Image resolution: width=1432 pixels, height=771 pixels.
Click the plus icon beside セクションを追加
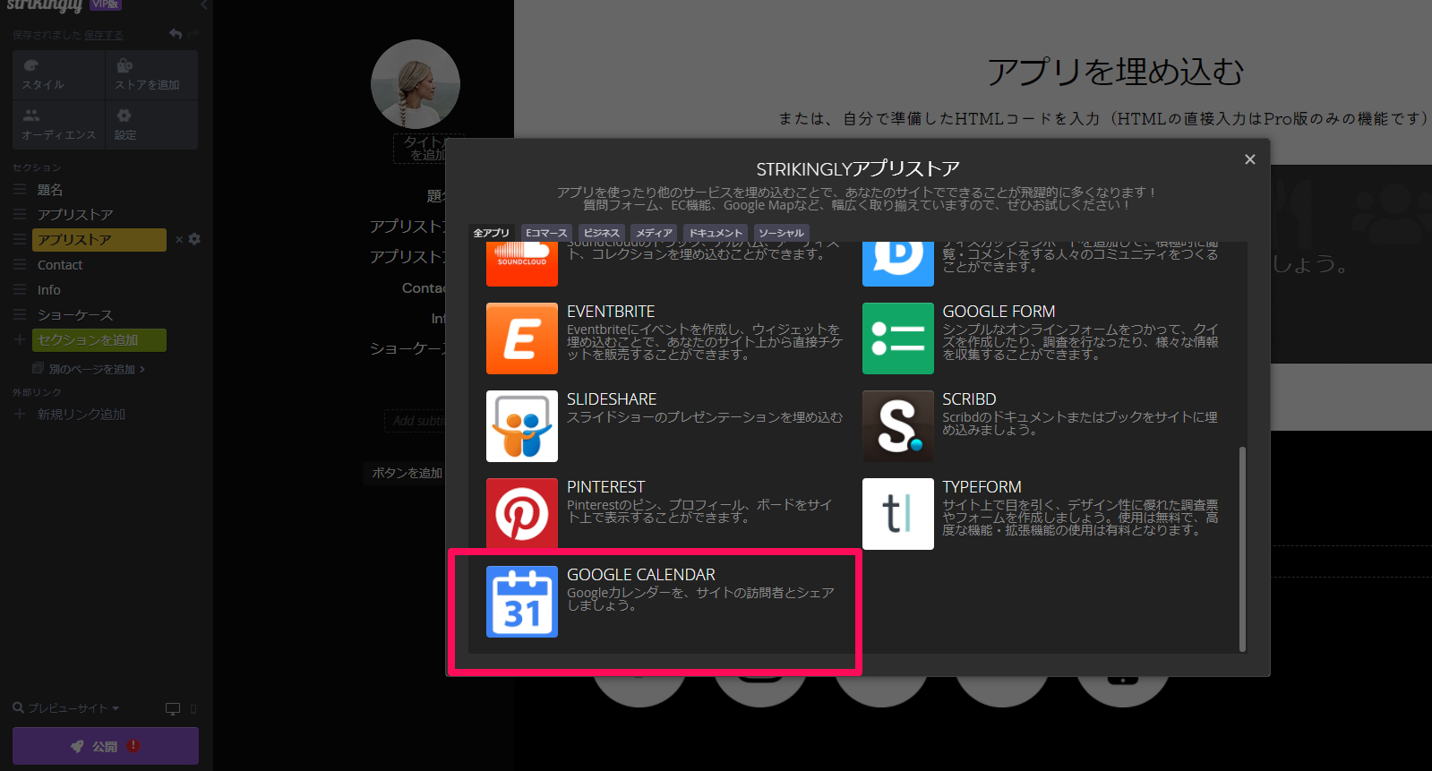pyautogui.click(x=20, y=340)
